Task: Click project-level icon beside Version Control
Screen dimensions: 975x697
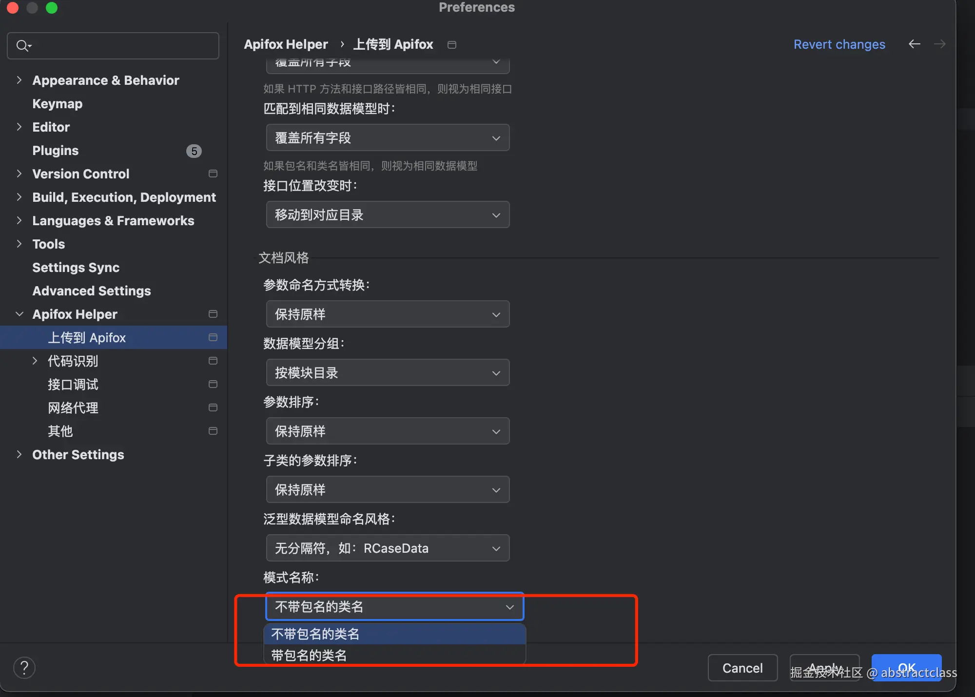Action: coord(213,174)
